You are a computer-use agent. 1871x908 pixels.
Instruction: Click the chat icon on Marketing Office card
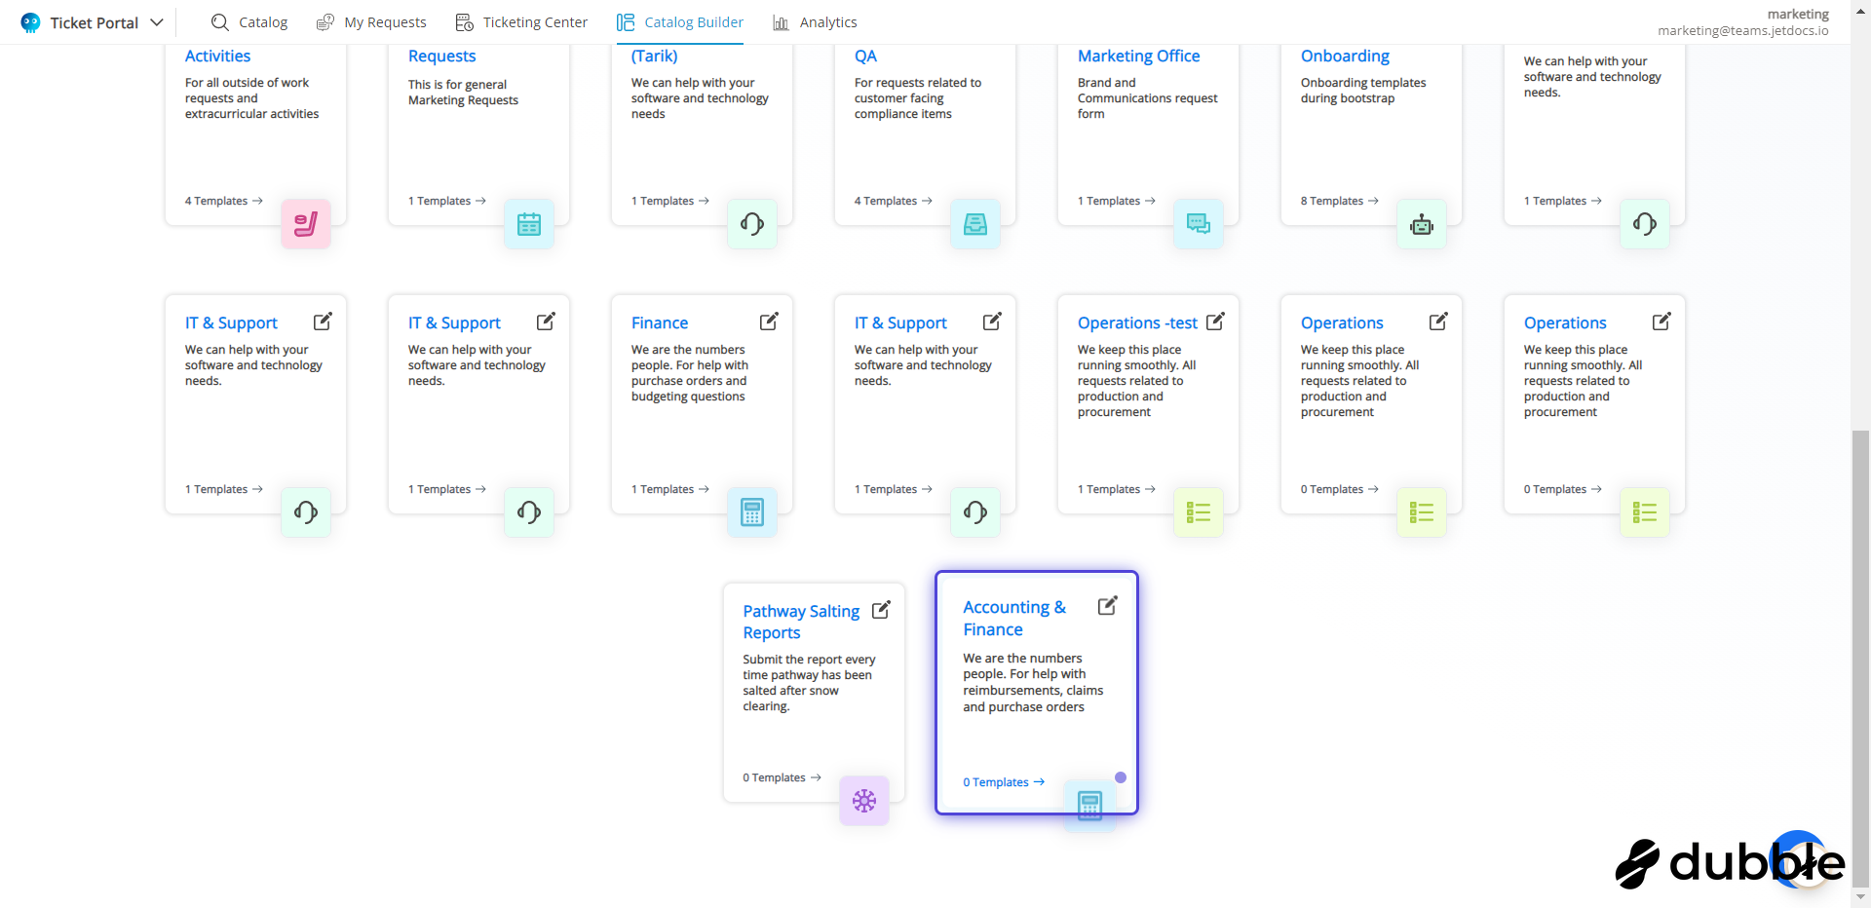1199,224
